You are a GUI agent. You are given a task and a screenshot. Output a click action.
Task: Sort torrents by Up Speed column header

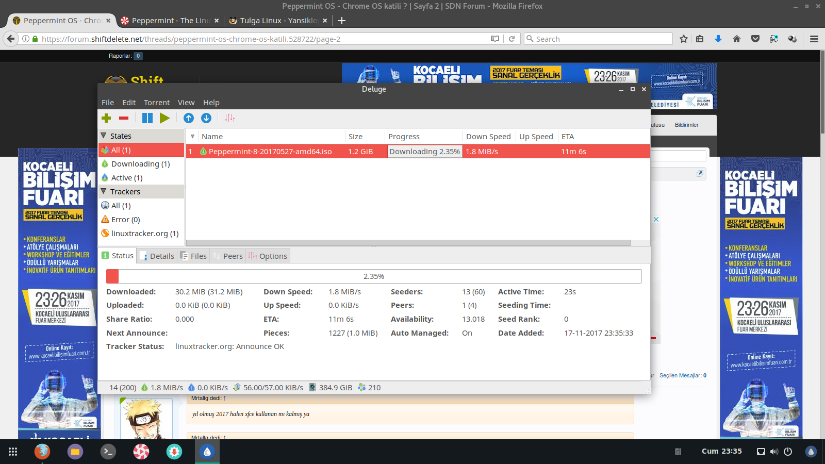pos(536,137)
